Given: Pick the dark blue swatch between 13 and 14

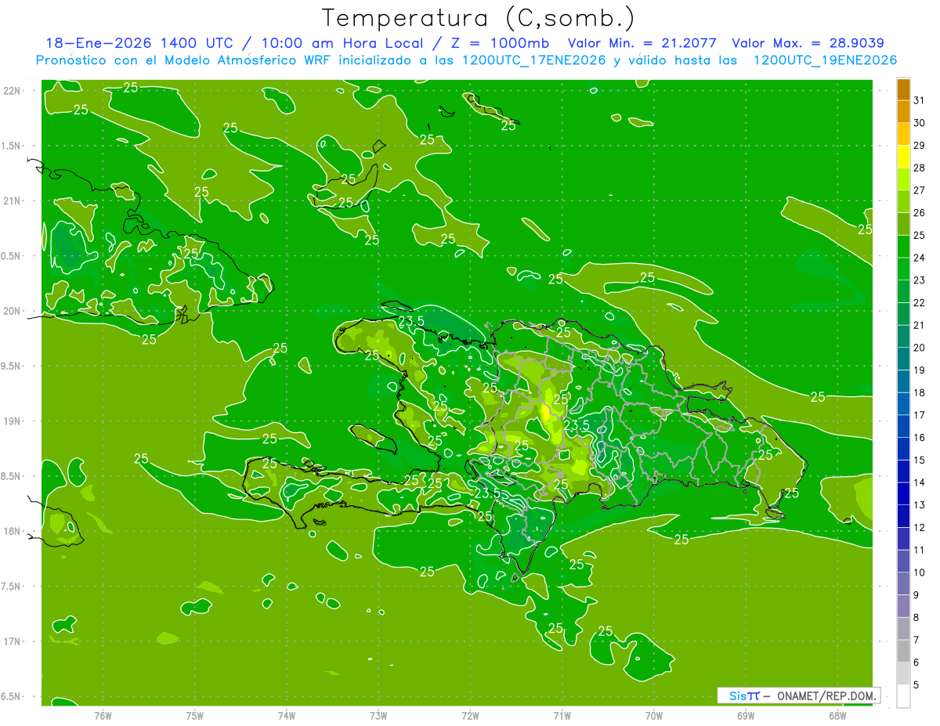Looking at the screenshot, I should [x=903, y=493].
